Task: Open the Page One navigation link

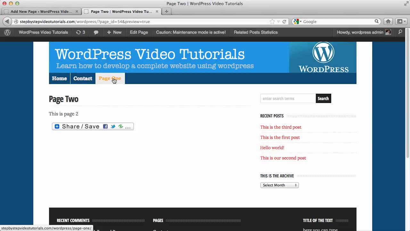Action: 110,78
